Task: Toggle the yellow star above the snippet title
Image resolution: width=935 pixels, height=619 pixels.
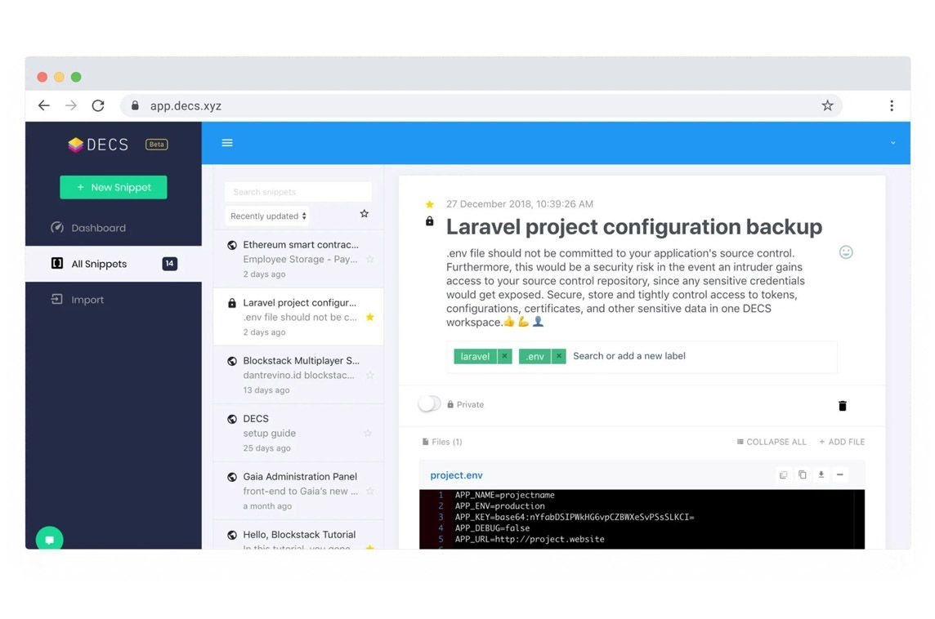Action: pos(429,204)
